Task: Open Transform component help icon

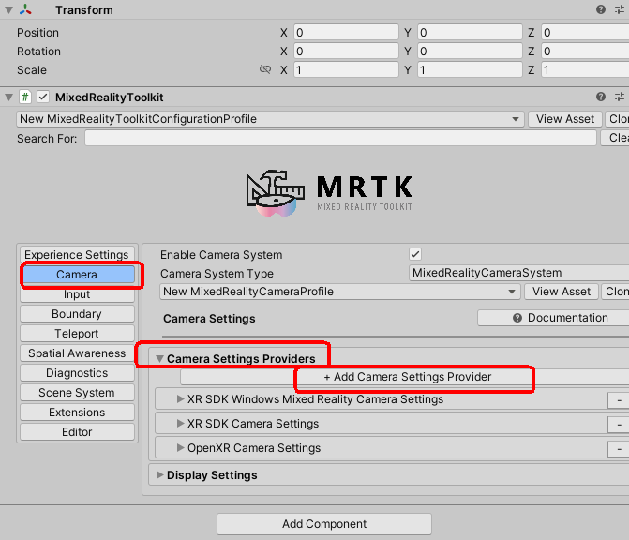Action: [x=601, y=9]
